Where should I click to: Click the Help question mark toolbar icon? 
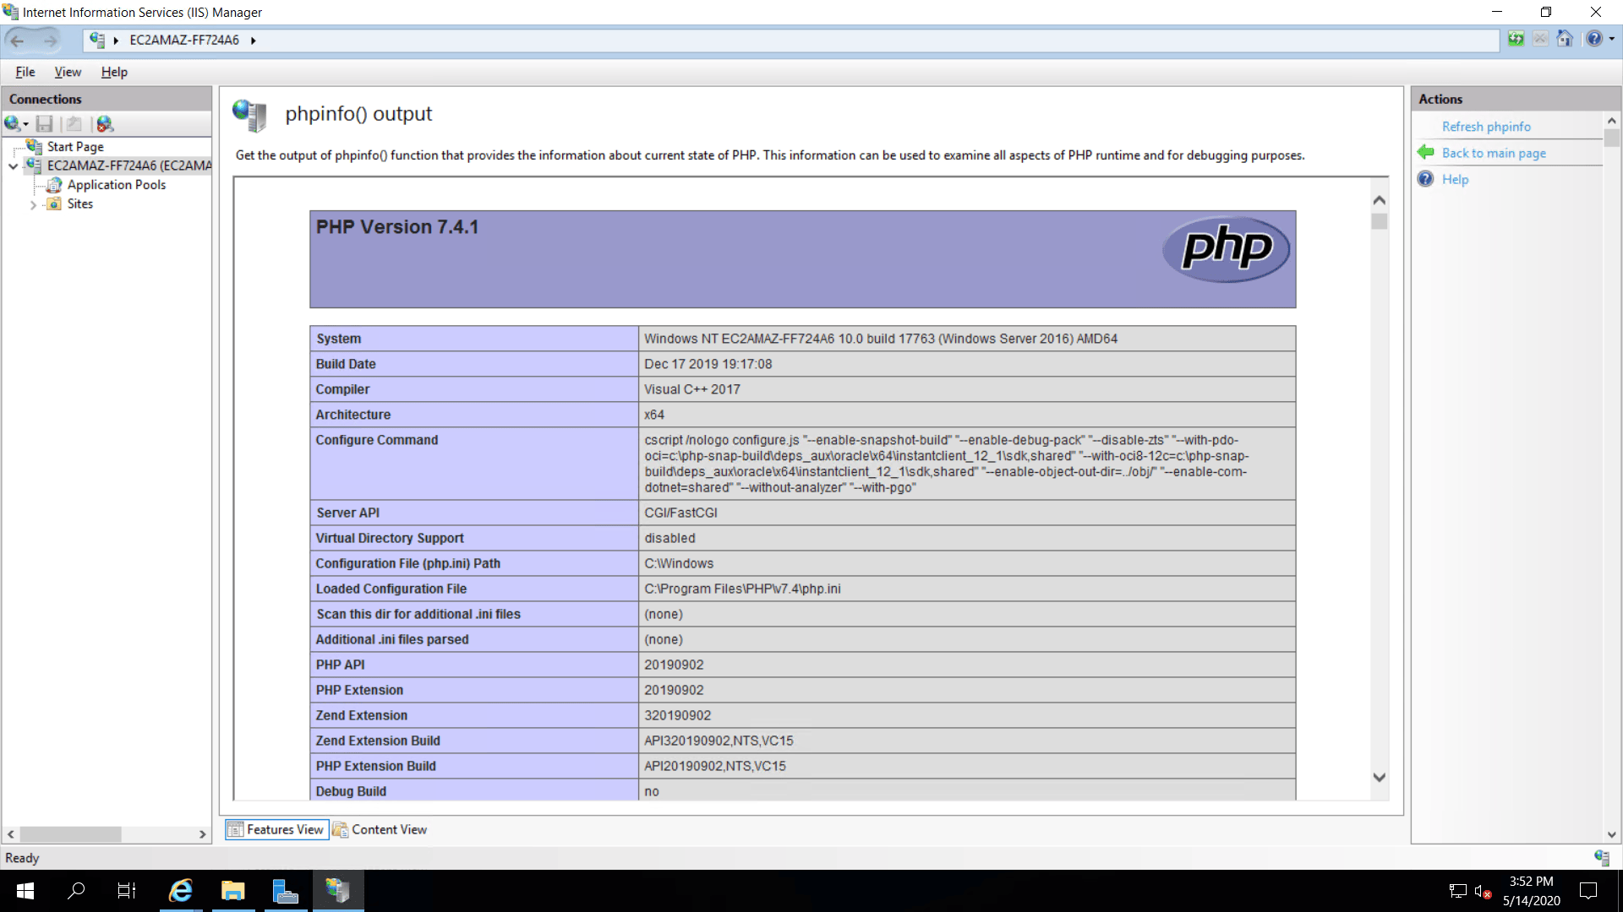pos(1594,39)
